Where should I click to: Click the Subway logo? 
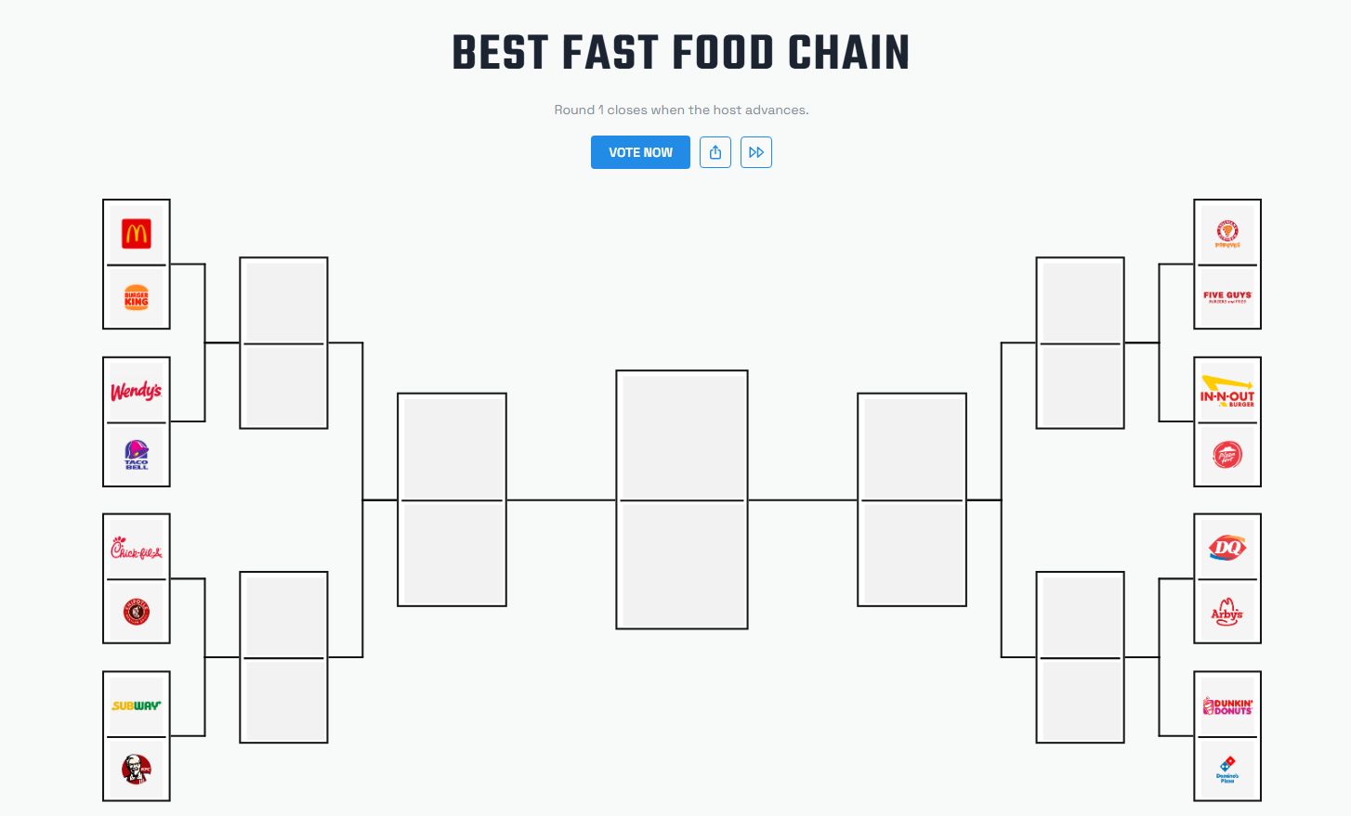pos(137,704)
